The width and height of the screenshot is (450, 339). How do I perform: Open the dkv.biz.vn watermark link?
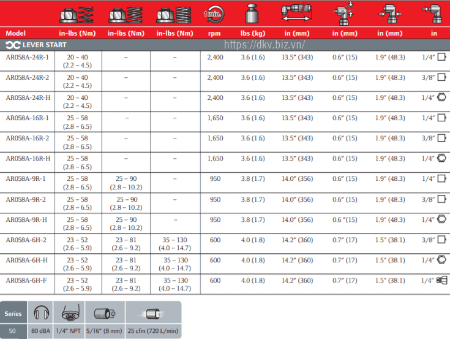click(x=264, y=45)
